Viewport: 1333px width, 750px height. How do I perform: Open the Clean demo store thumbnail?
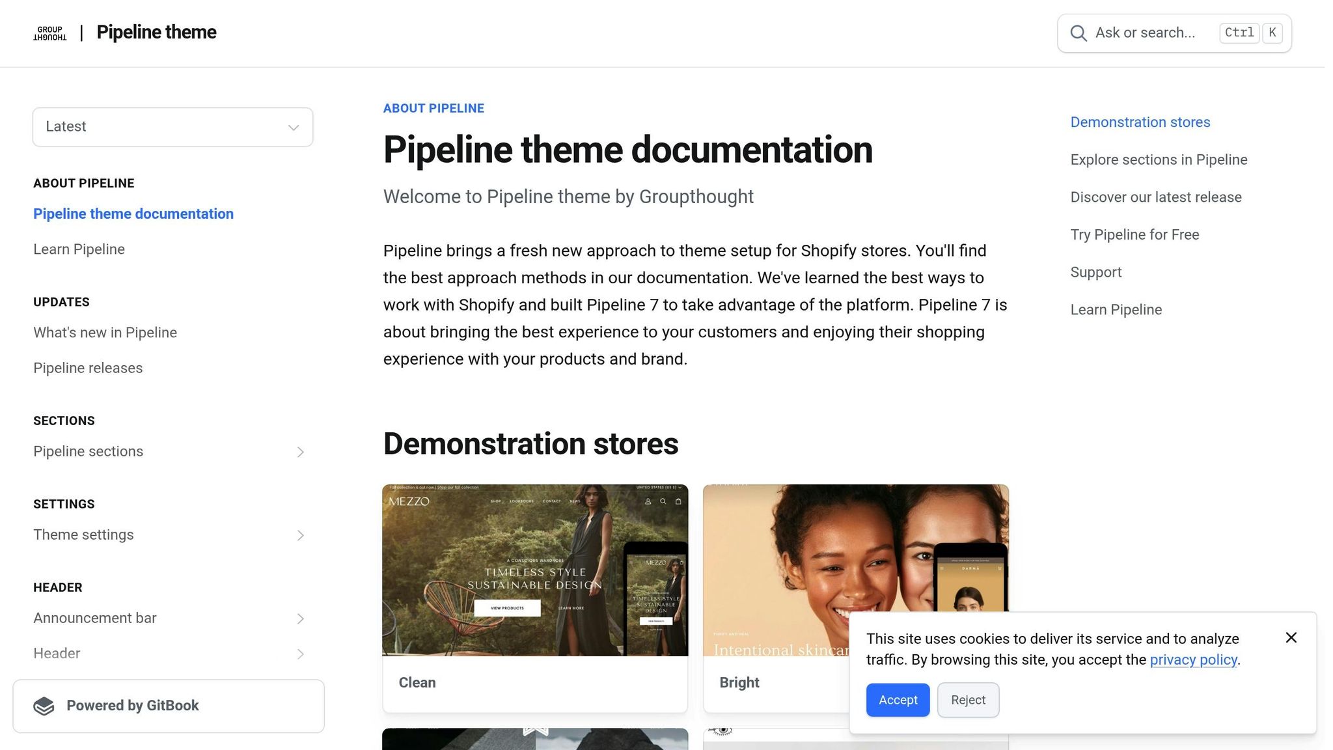[x=535, y=570]
